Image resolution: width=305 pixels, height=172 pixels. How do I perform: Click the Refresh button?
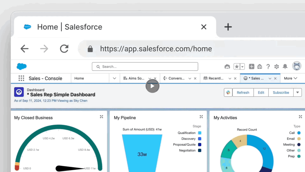pyautogui.click(x=243, y=93)
